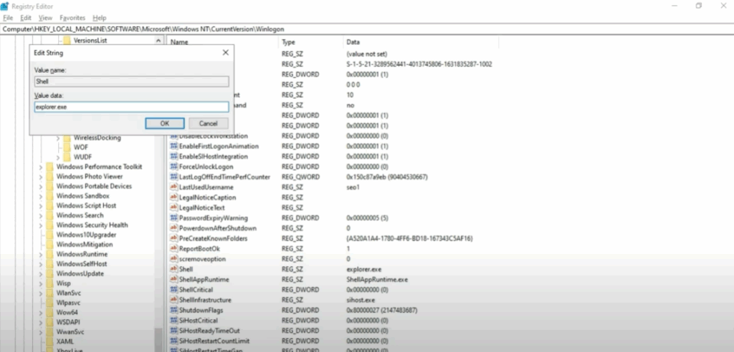The width and height of the screenshot is (734, 352).
Task: Click the registry icon beside Shell value
Action: (173, 269)
